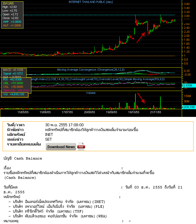Click the 2.00 price axis label
This screenshot has height=224, width=196.
[x=187, y=36]
